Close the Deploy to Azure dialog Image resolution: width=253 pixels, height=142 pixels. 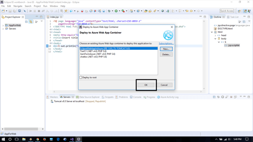172,27
